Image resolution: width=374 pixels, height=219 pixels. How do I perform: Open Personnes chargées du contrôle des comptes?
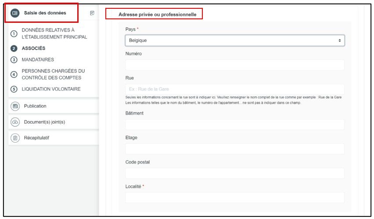click(53, 74)
